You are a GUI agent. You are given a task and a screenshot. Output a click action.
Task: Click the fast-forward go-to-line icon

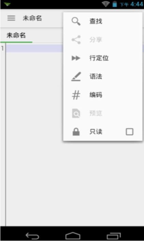[x=76, y=58]
